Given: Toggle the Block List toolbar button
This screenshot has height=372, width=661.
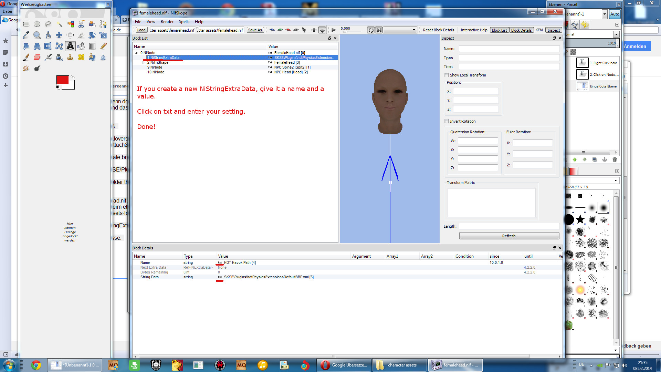Looking at the screenshot, I should tap(499, 30).
